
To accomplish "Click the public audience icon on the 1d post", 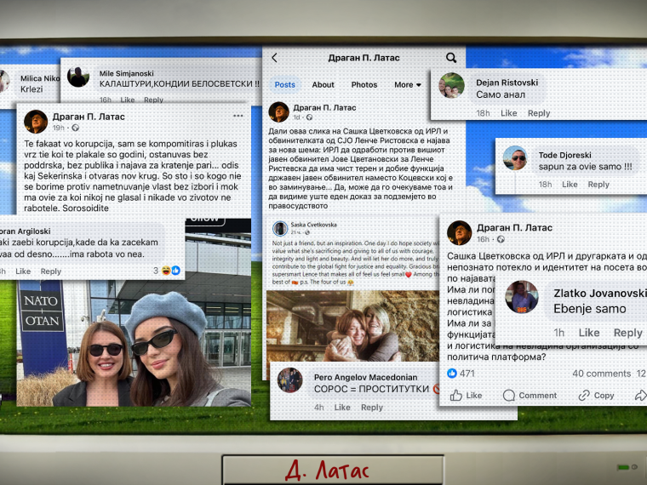I will coord(309,117).
